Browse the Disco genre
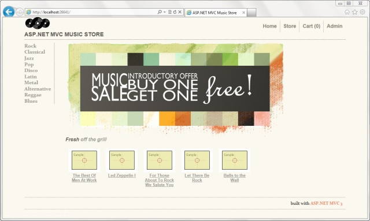Screen dimensions: 370x221 (x=31, y=70)
